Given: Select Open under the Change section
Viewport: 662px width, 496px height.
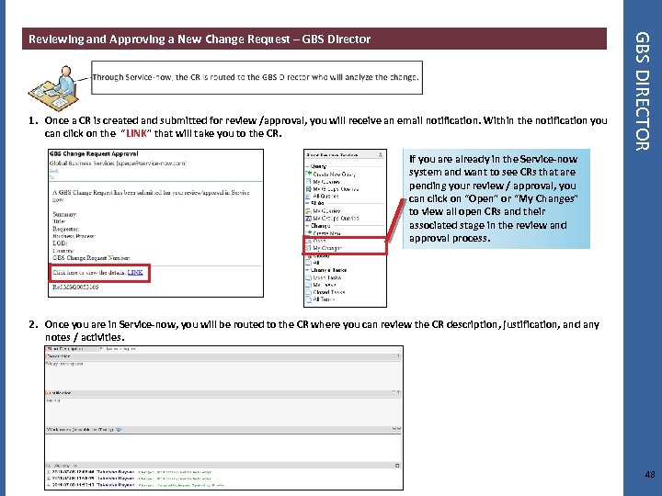Looking at the screenshot, I should click(320, 242).
